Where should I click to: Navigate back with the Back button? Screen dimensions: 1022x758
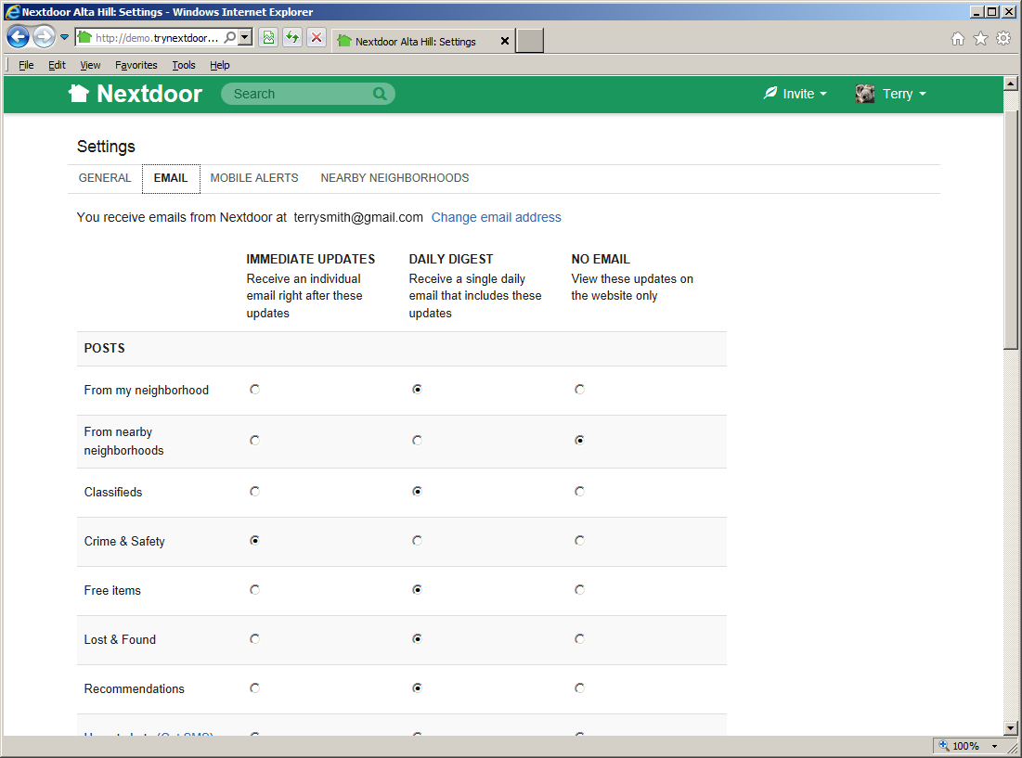pyautogui.click(x=19, y=36)
